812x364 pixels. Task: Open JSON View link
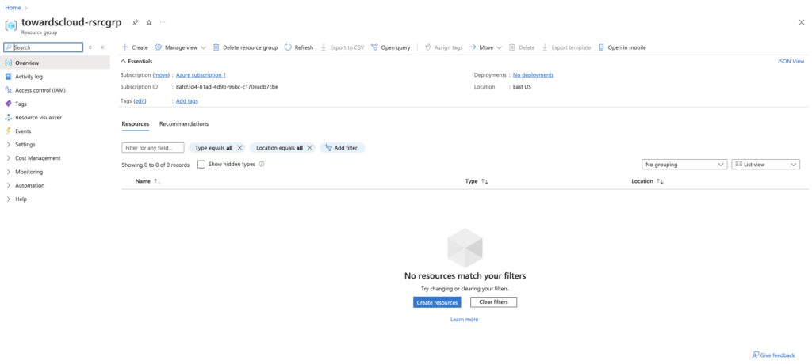[791, 61]
